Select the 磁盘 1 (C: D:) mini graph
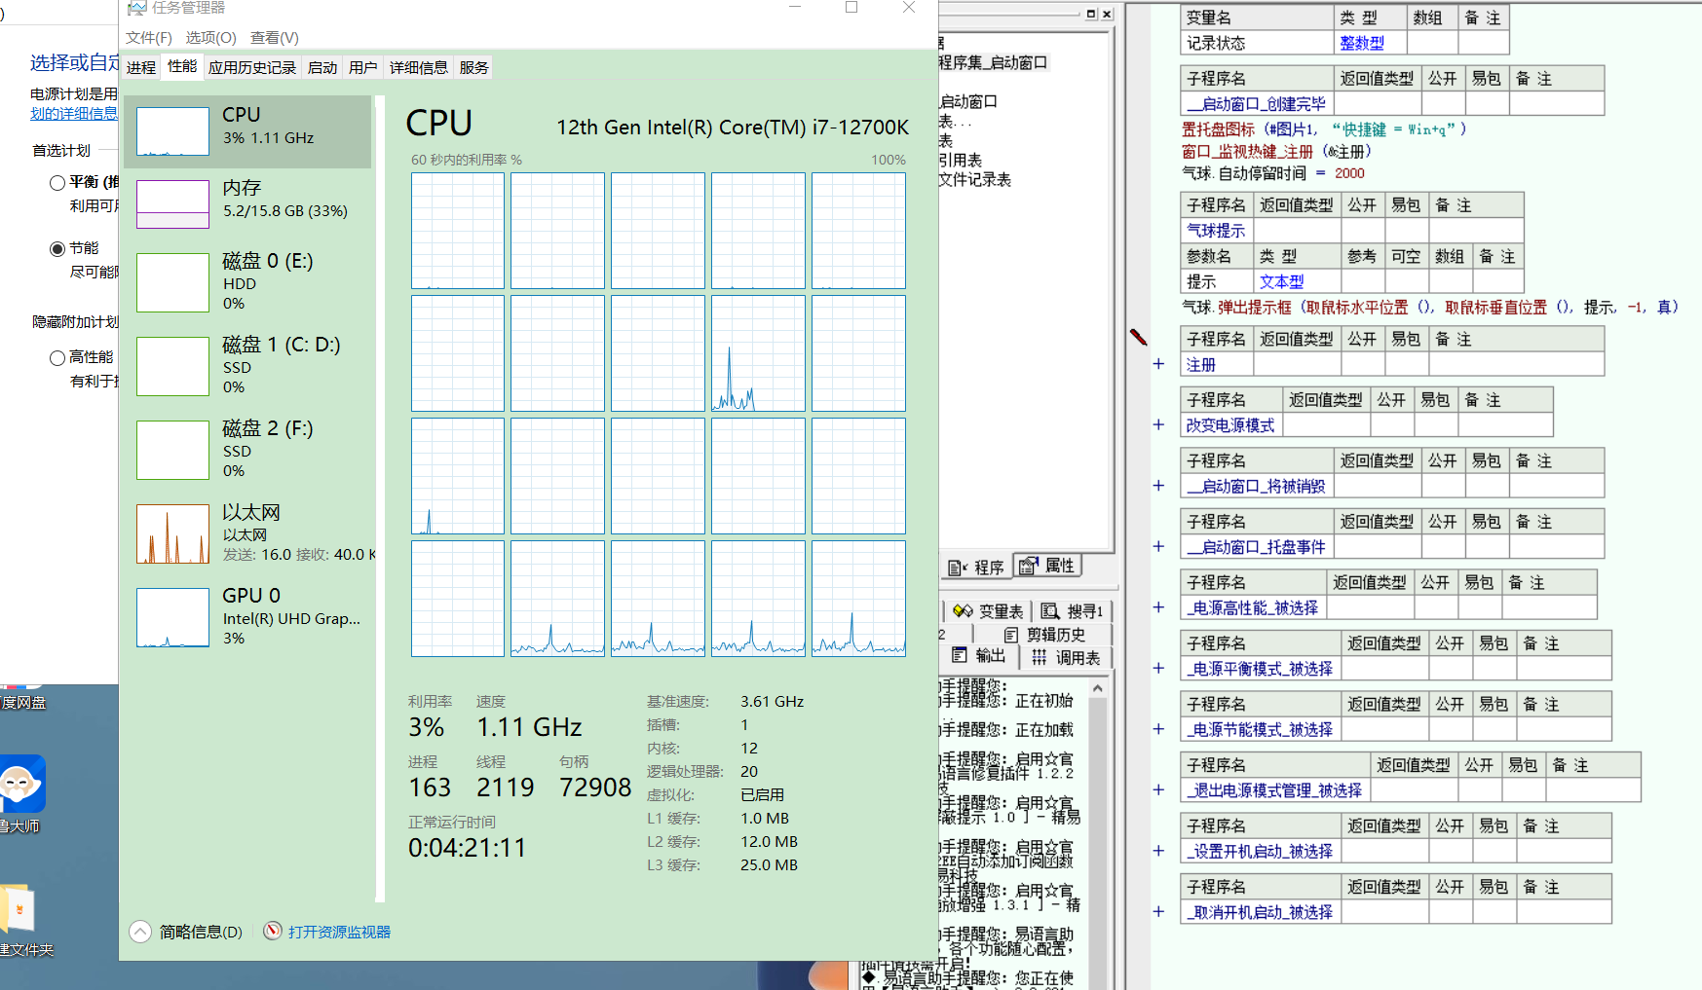This screenshot has height=990, width=1702. click(172, 366)
